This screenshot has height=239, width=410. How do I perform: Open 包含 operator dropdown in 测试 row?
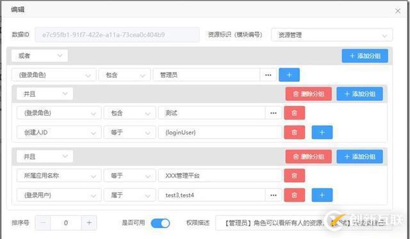pos(129,113)
